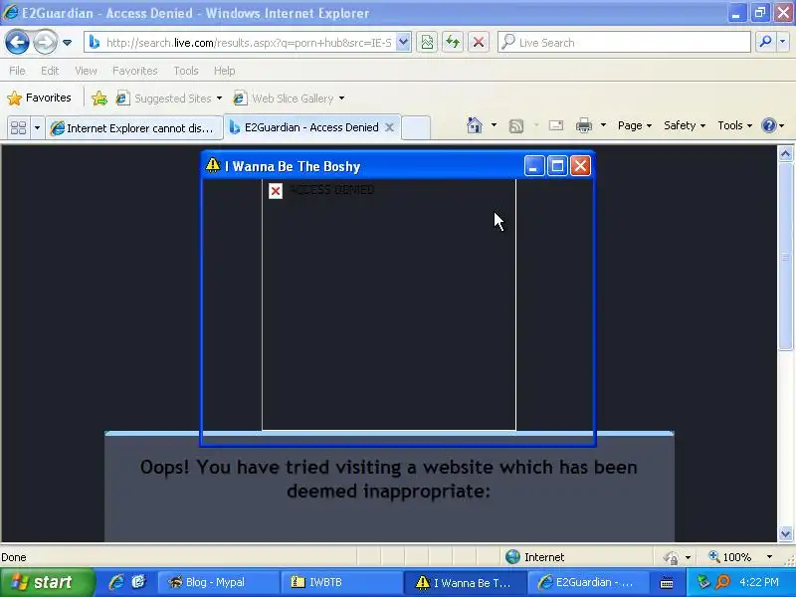Expand the Home button dropdown arrow
This screenshot has width=796, height=597.
494,125
